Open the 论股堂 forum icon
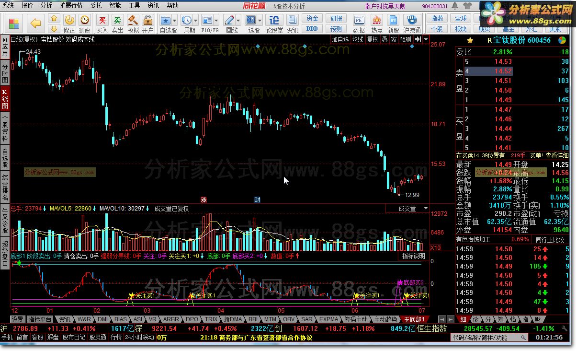This screenshot has height=351, width=577. click(274, 20)
